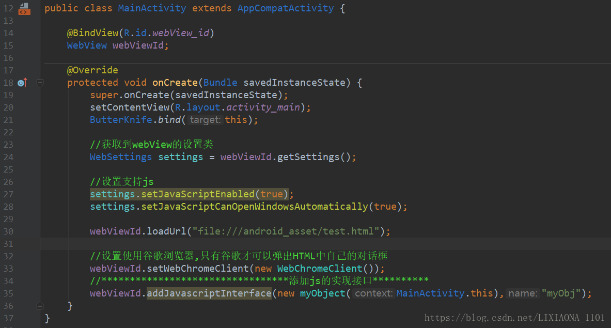The image size is (611, 328).
Task: Select the MainActivity class name on line 12
Action: (x=151, y=8)
